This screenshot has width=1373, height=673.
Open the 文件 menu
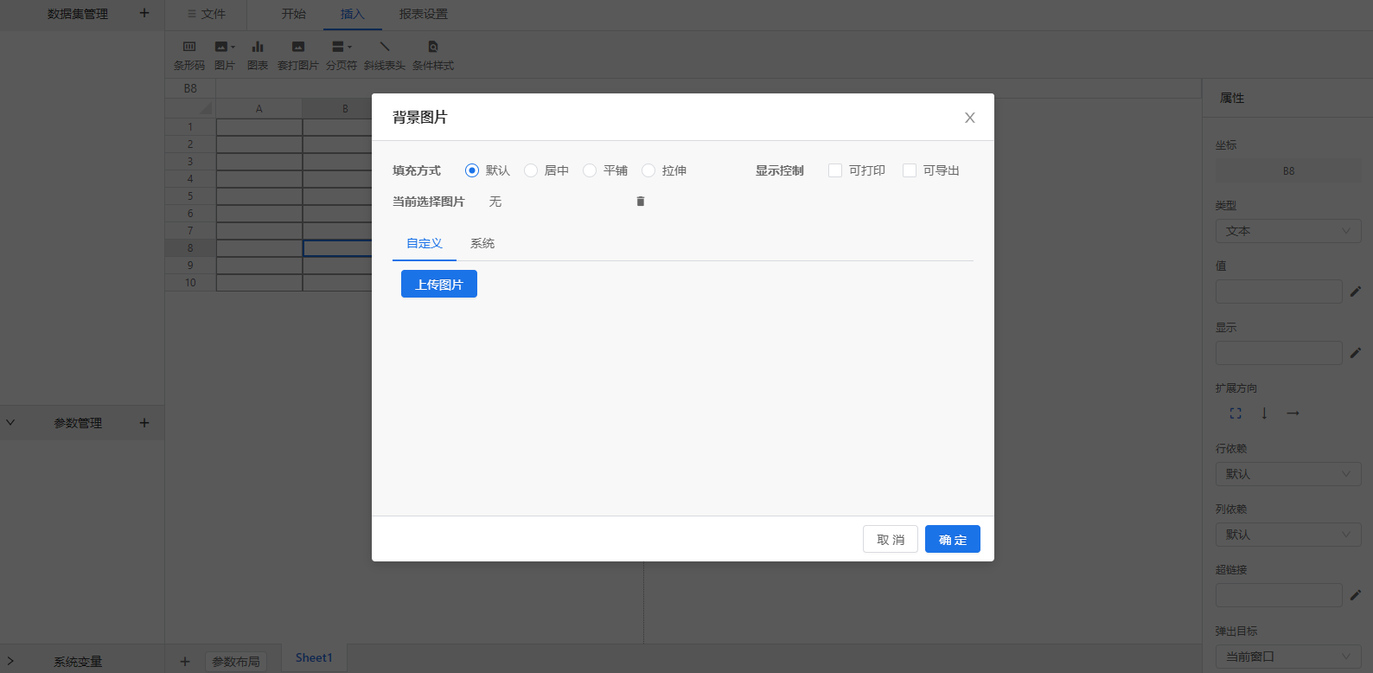coord(207,14)
